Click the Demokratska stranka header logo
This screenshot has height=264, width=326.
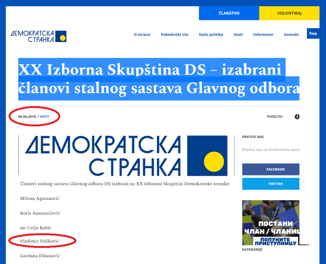39,36
